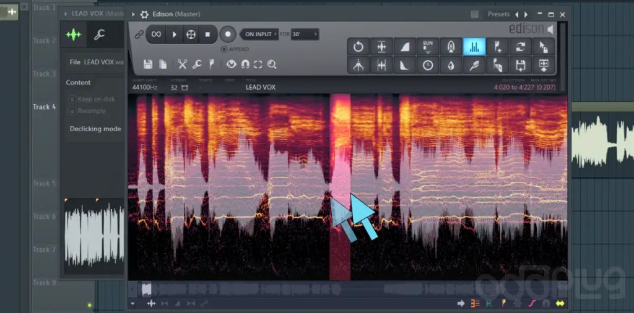Image resolution: width=634 pixels, height=313 pixels.
Task: Open the wrench tools menu in Edison
Action: tap(197, 64)
